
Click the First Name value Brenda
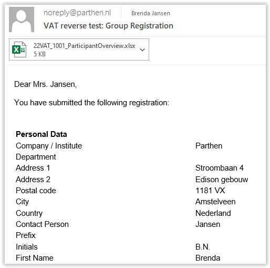[207, 258]
